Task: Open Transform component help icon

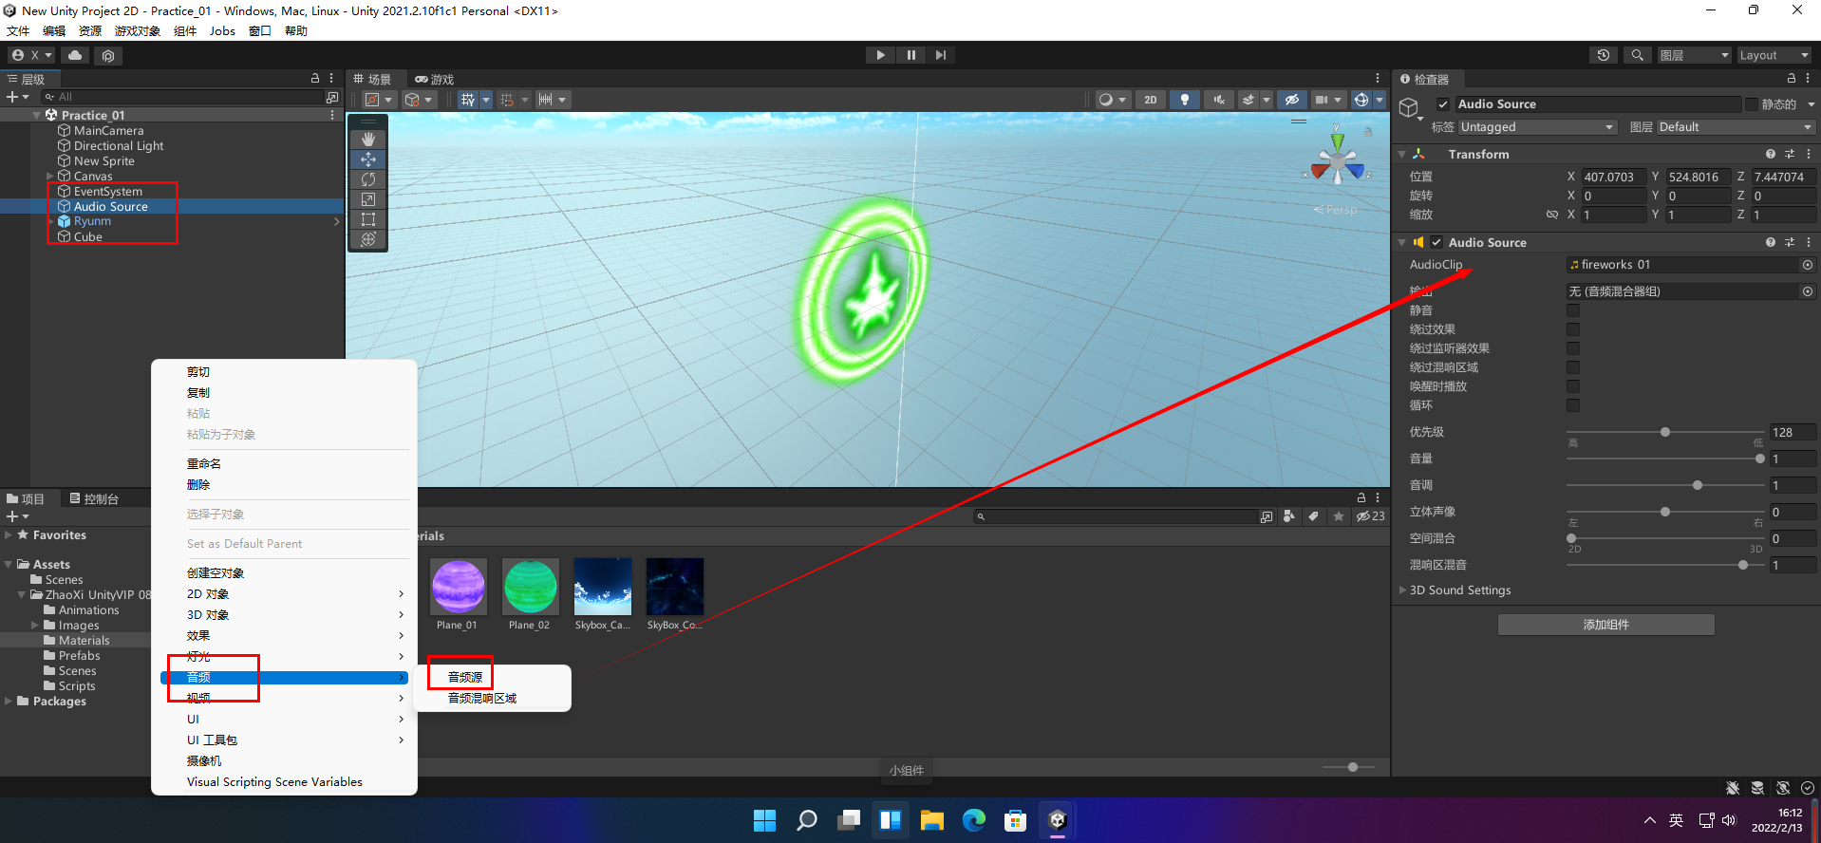Action: click(1771, 154)
